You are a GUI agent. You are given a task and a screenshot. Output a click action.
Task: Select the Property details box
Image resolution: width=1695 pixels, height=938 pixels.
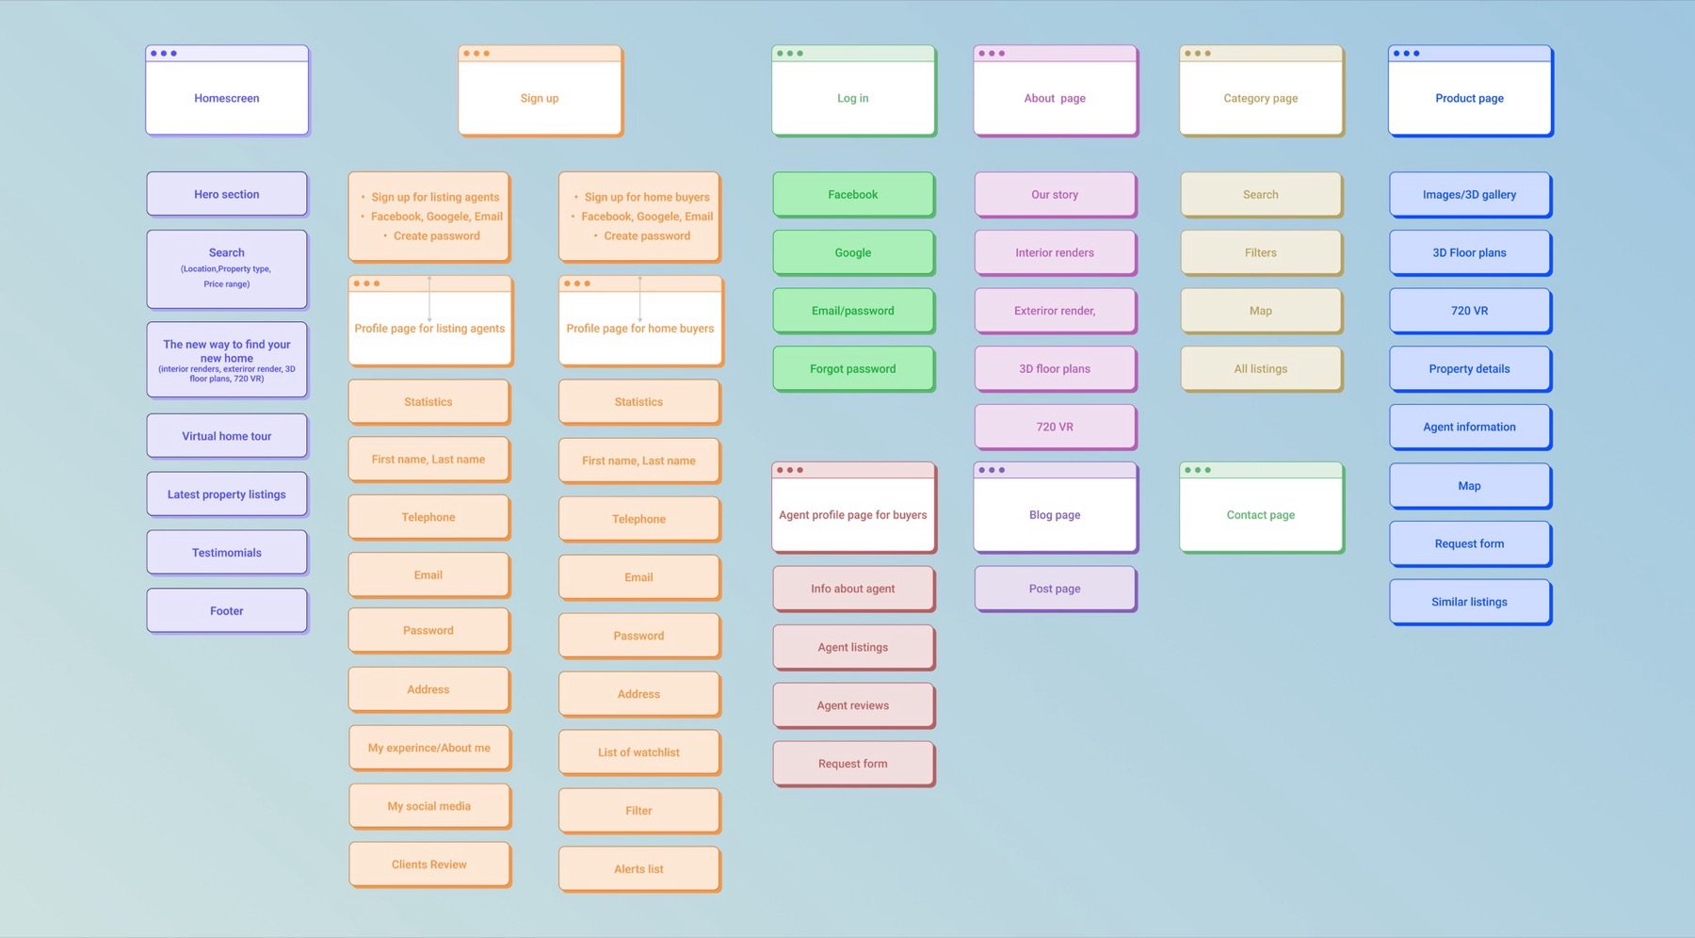point(1470,369)
